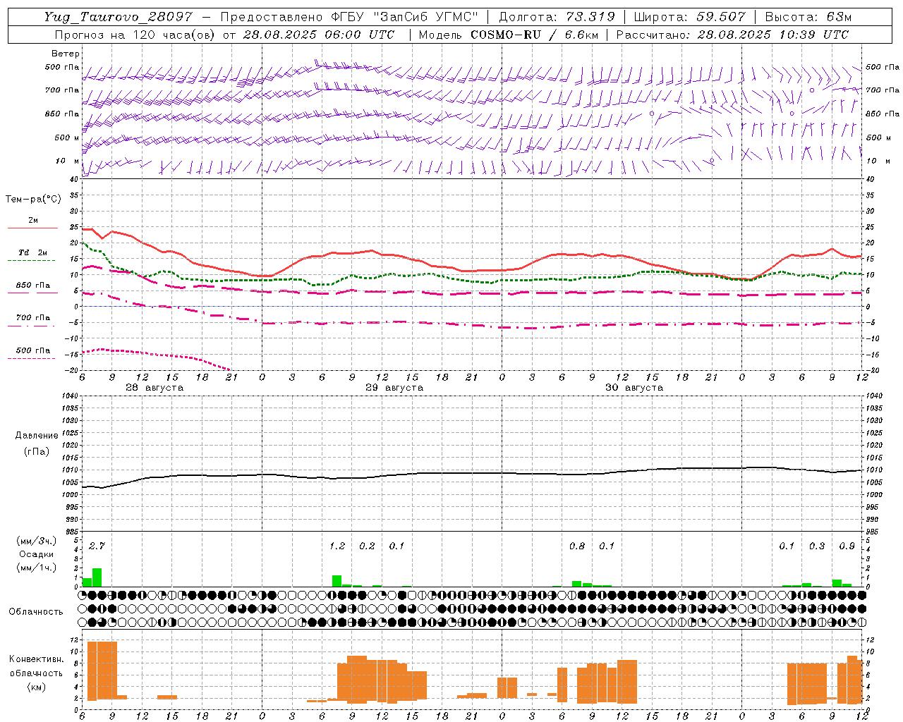
Task: Click the 0.2 precipitation total
Action: pyautogui.click(x=367, y=546)
